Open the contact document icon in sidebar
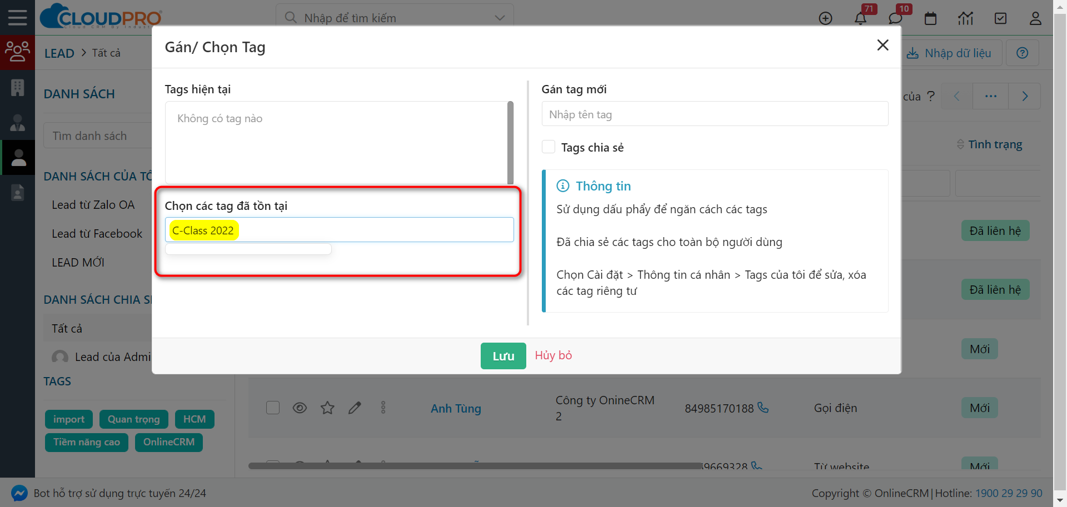 tap(17, 193)
